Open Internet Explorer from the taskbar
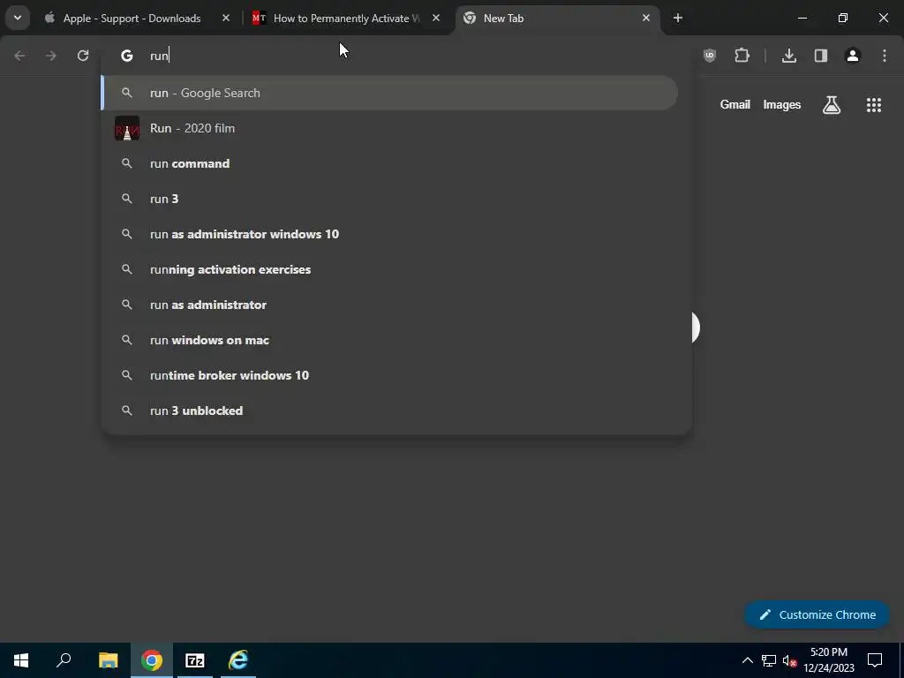904x678 pixels. pos(238,660)
